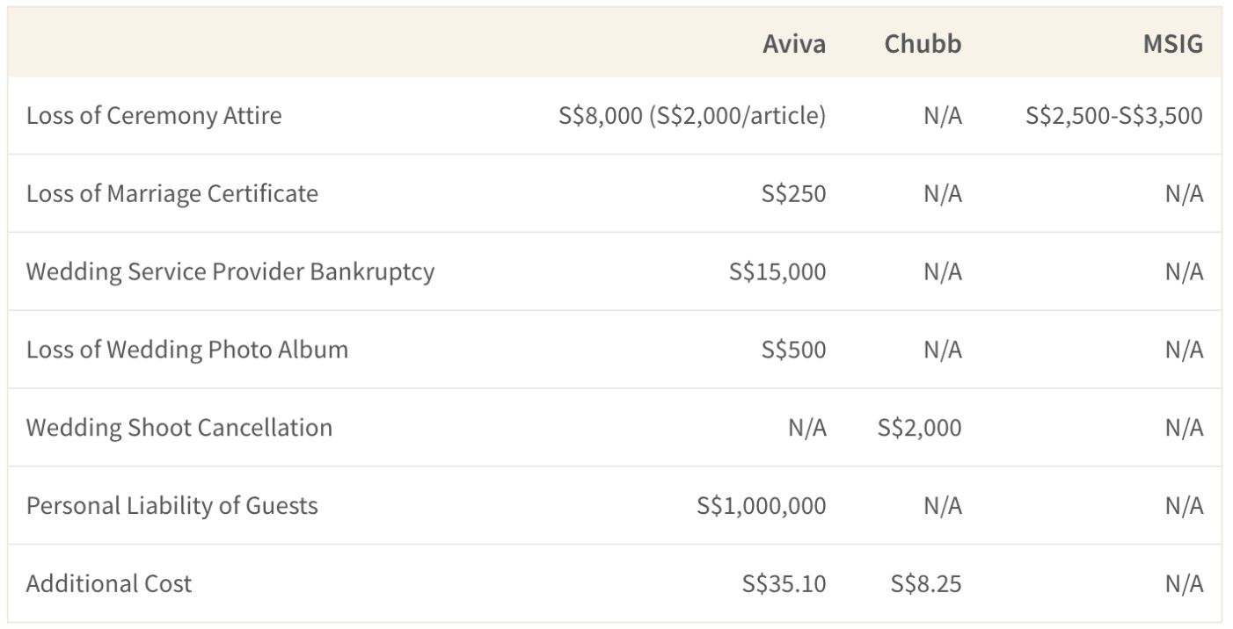Viewport: 1233px width, 629px height.
Task: Click the S$8.25 Chubb additional cost
Action: [926, 584]
